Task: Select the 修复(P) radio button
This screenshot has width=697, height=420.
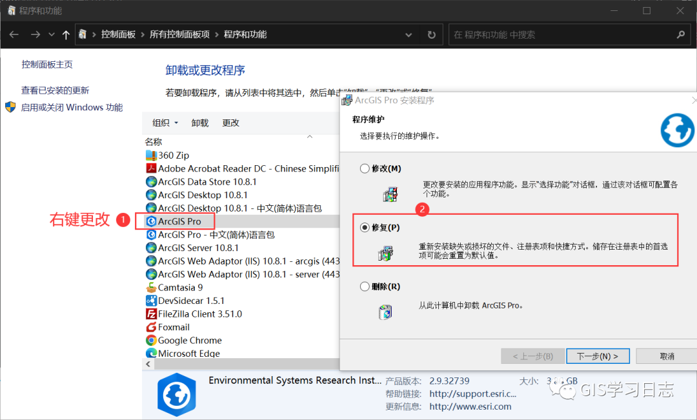Action: [x=365, y=228]
